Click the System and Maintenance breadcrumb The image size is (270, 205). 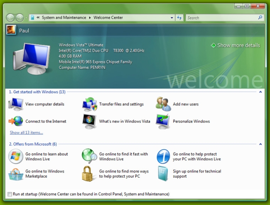64,18
